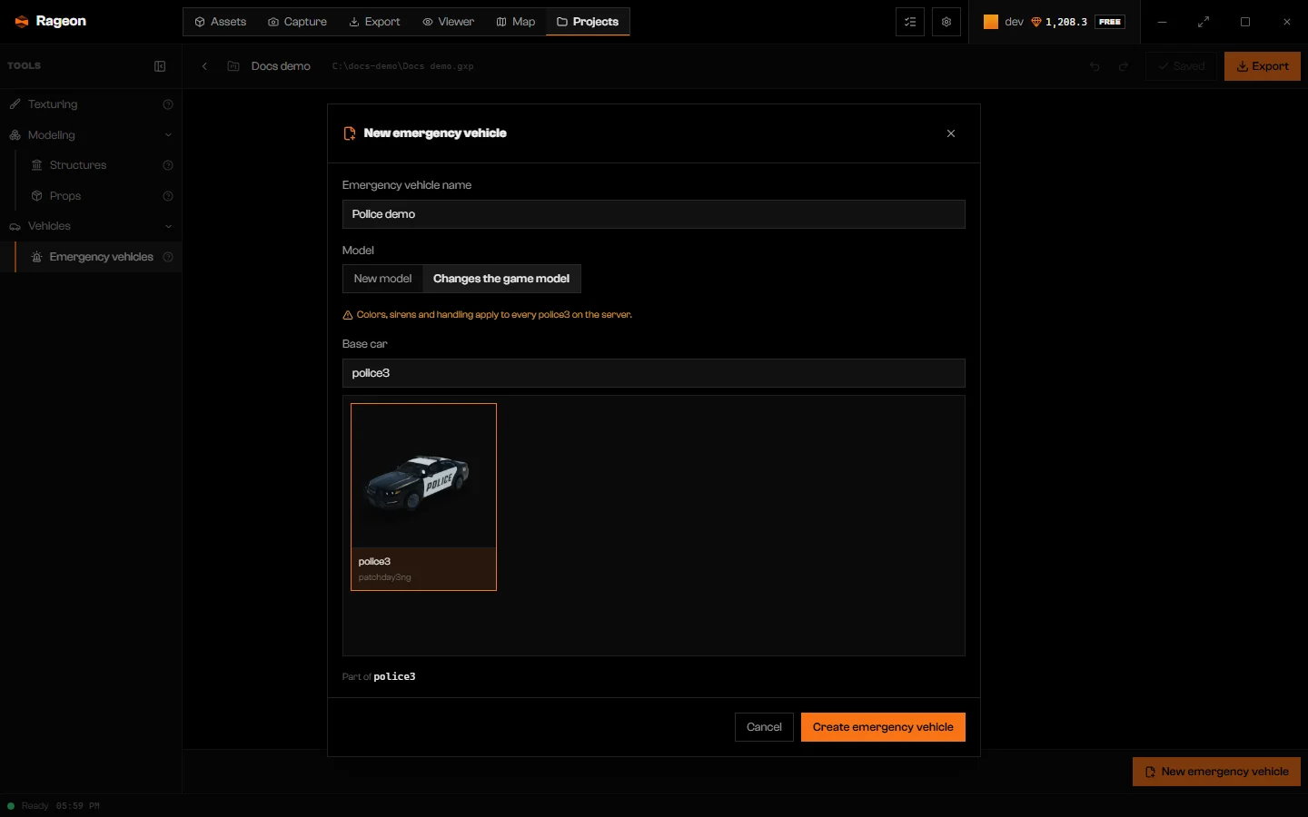Switch to the Viewer tab
The image size is (1308, 817).
(448, 22)
